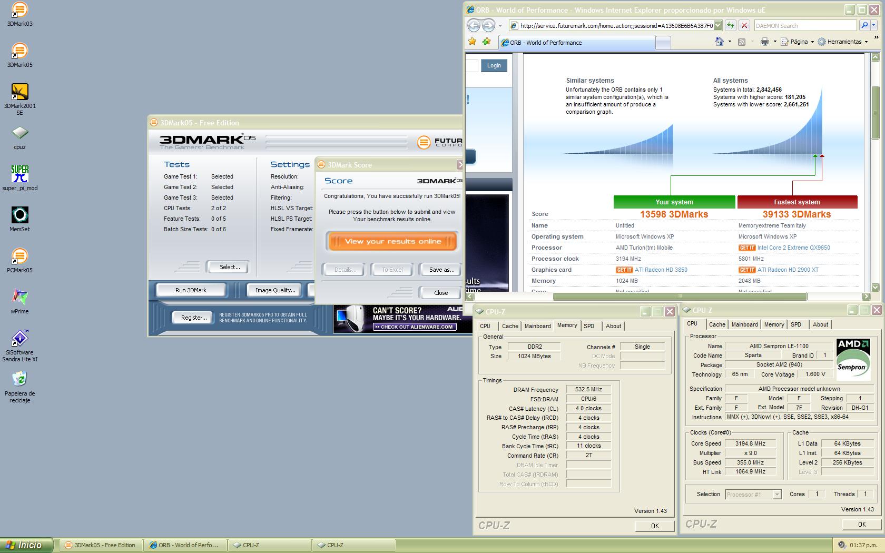885x553 pixels.
Task: Launch wPrime from the desktop
Action: (x=19, y=301)
